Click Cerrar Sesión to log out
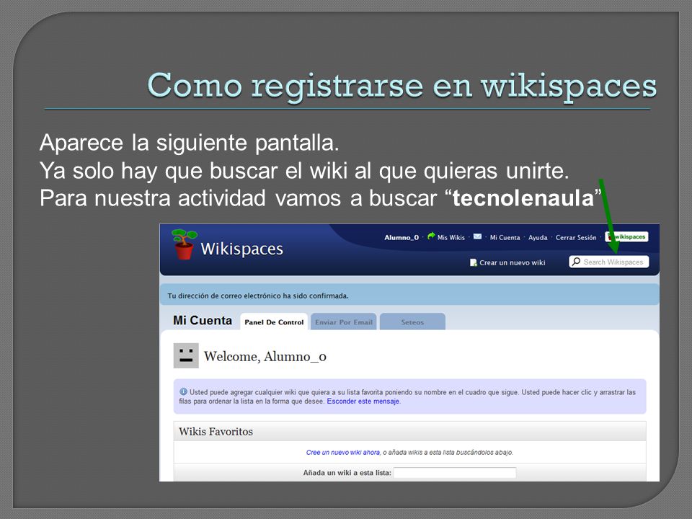The width and height of the screenshot is (692, 519). [576, 237]
